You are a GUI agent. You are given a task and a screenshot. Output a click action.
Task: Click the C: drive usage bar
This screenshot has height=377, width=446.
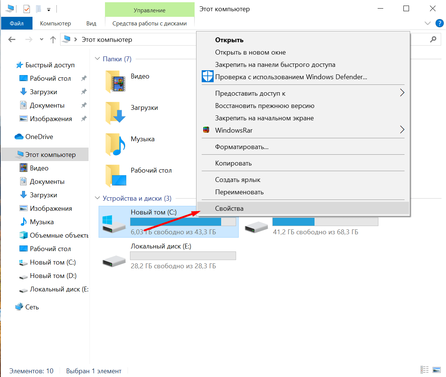click(x=183, y=222)
